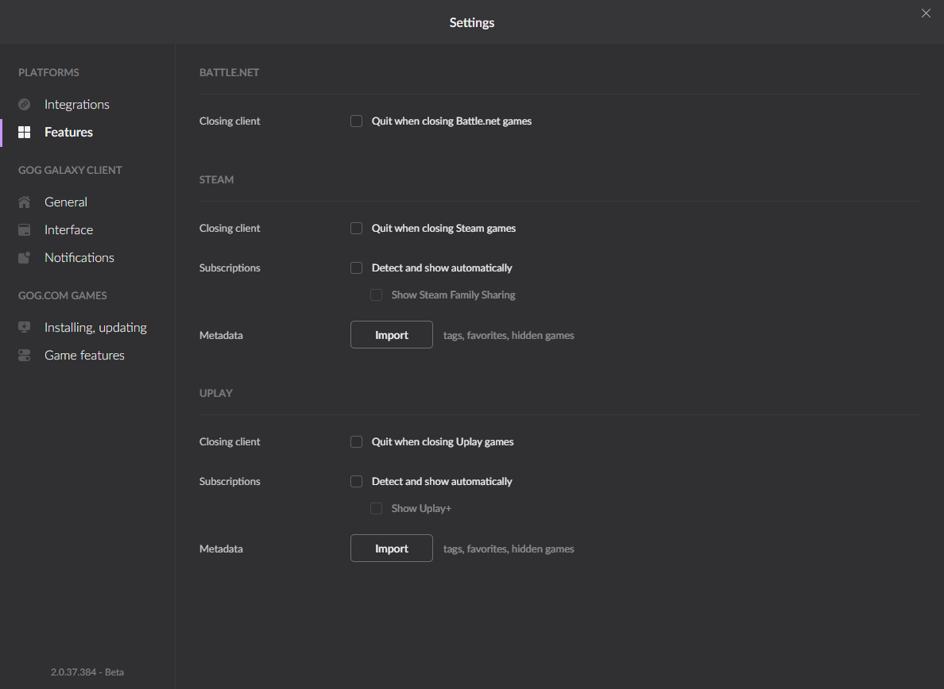
Task: Click the Game features toggles icon
Action: [x=24, y=356]
